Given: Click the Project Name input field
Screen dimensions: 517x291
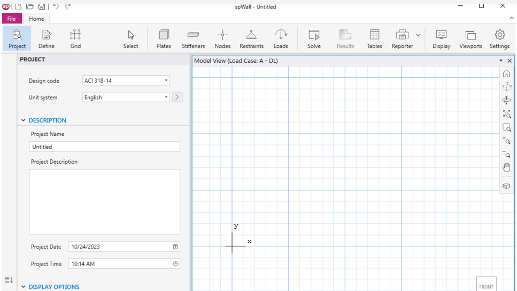Looking at the screenshot, I should coord(104,147).
